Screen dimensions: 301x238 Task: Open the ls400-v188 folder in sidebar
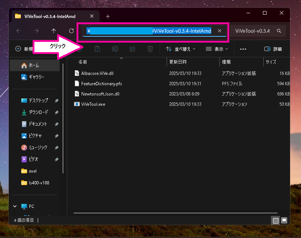35,183
